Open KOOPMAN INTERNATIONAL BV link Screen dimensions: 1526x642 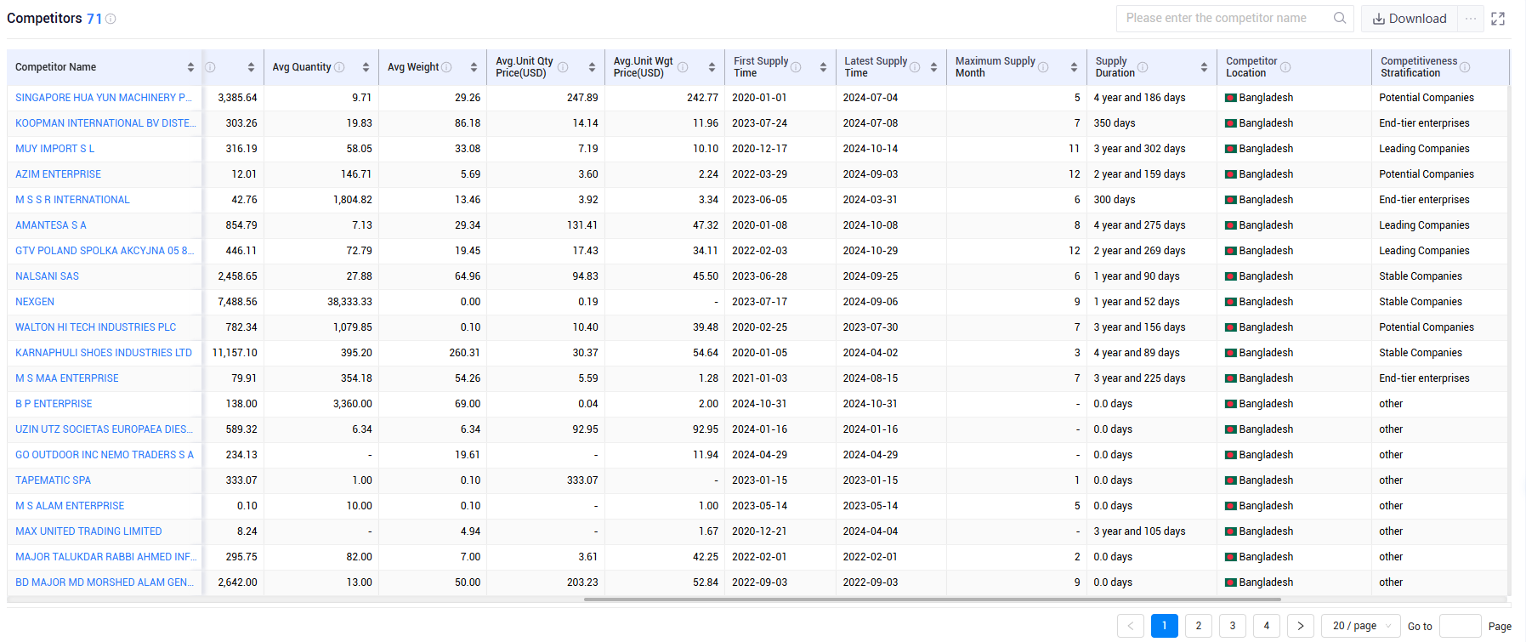pyautogui.click(x=105, y=123)
